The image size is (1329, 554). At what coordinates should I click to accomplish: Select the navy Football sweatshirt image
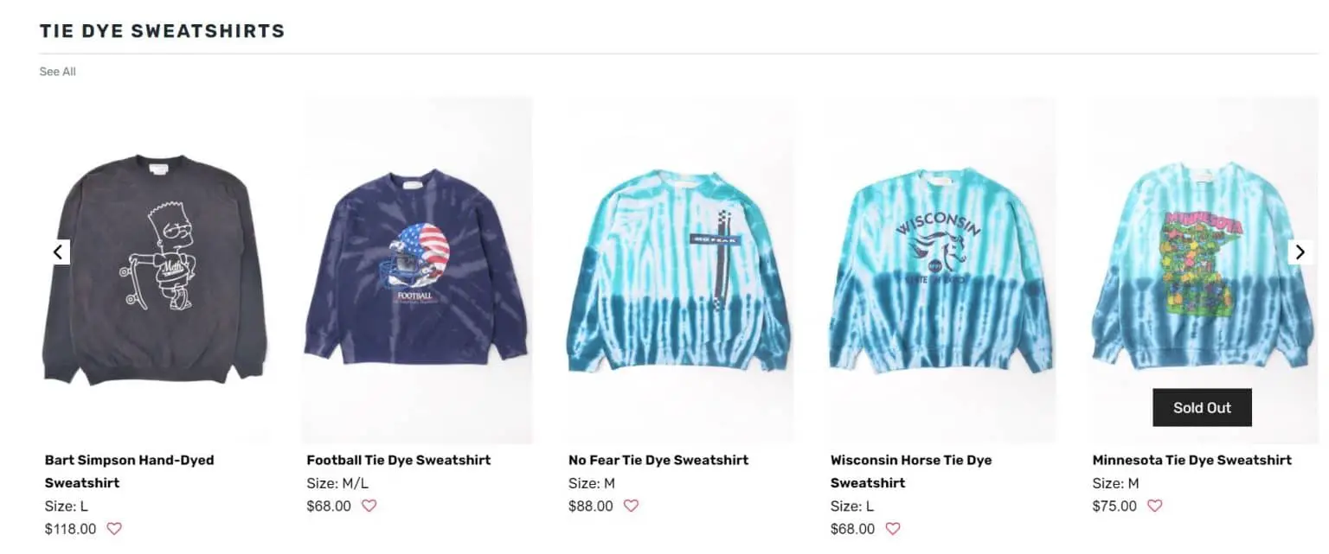coord(418,268)
